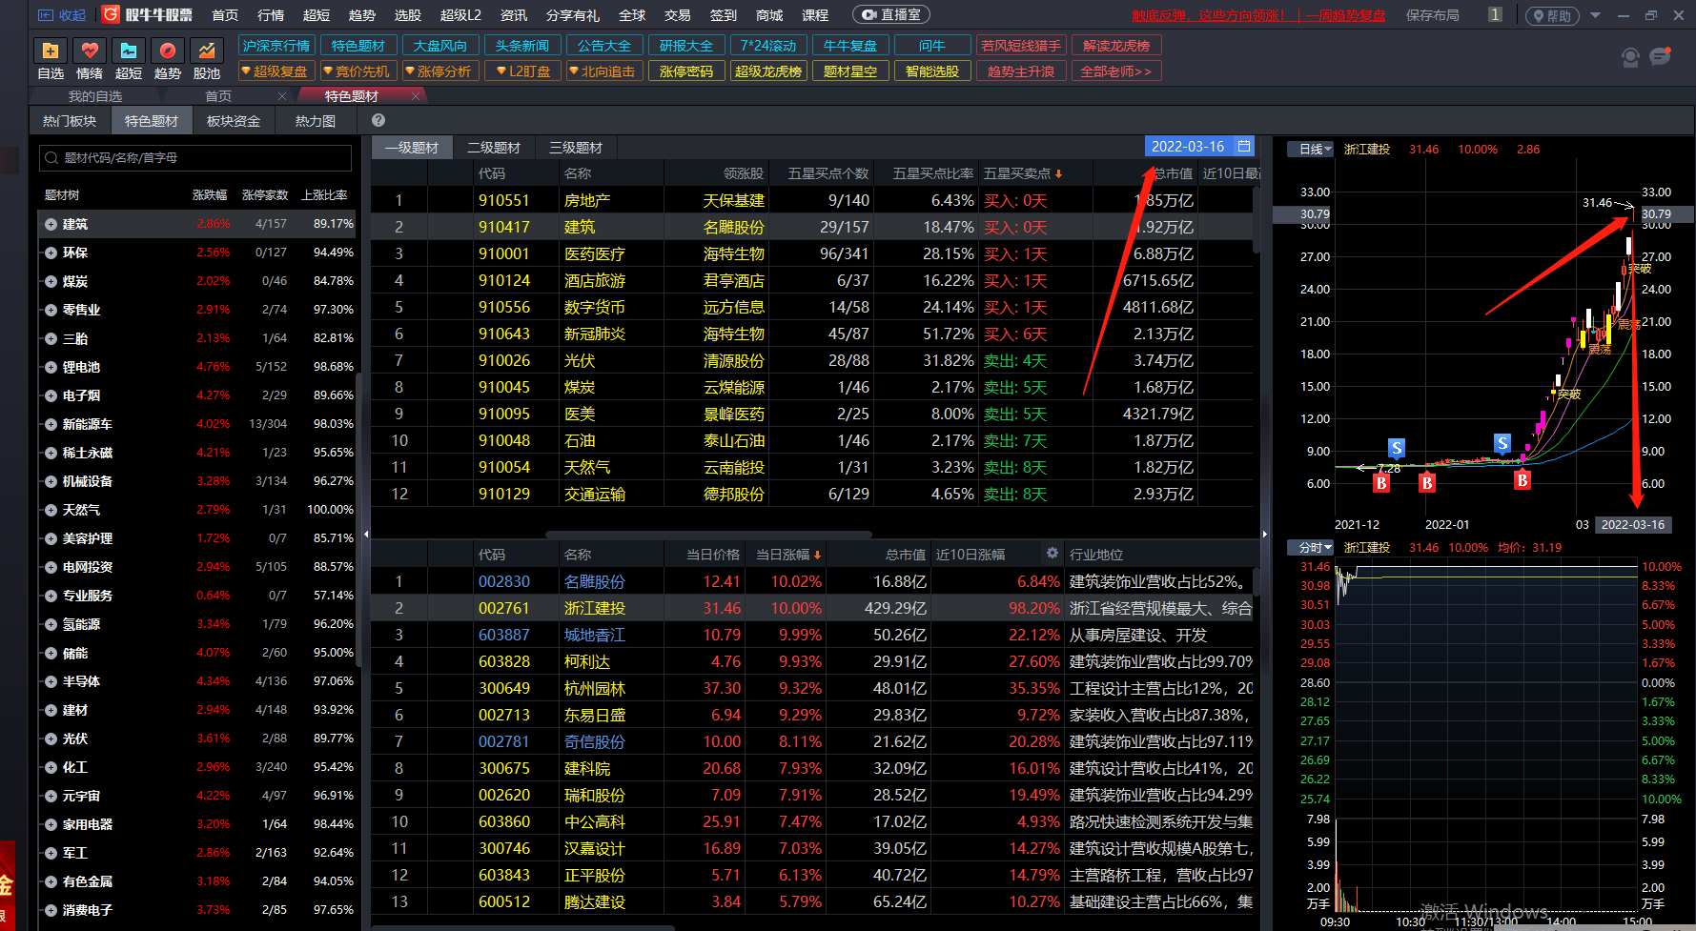Open the red headline news link
Viewport: 1696px width, 931px height.
click(x=1258, y=15)
